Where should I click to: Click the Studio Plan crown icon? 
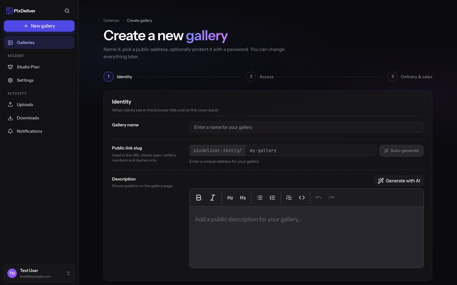click(10, 67)
